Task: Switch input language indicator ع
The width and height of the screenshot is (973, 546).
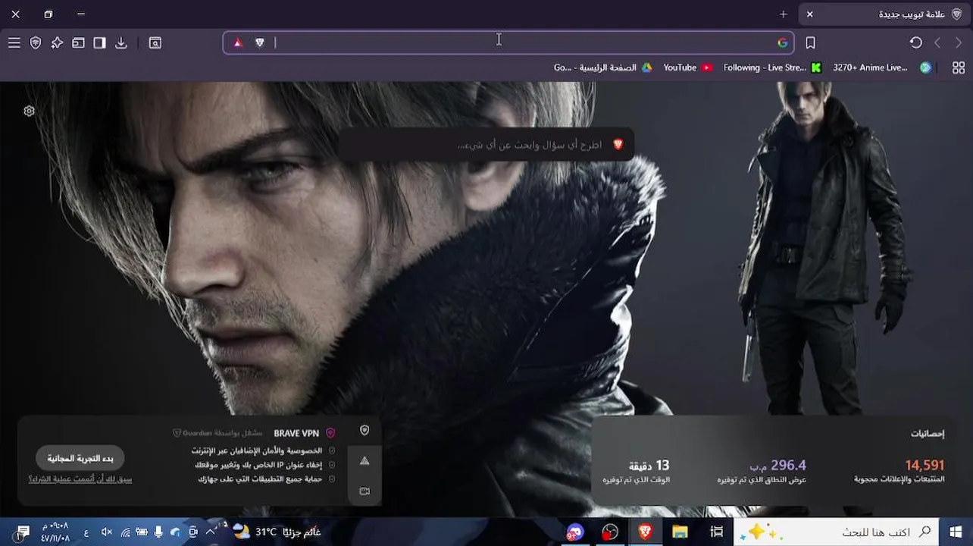Action: coord(86,532)
